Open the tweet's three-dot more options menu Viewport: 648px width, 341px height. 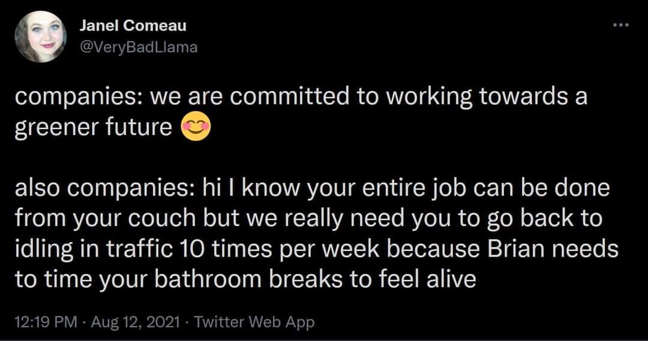[621, 26]
